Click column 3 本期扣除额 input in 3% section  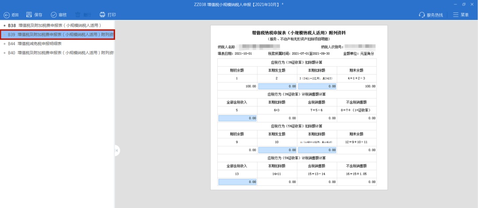tap(316, 86)
